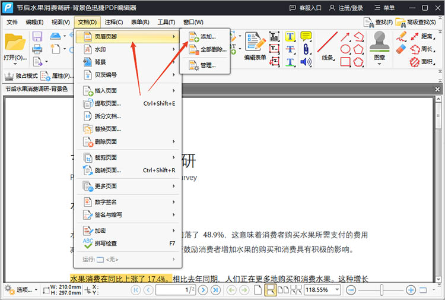445x300 pixels.
Task: Select the Pencil drawing tool
Action: 401,36
